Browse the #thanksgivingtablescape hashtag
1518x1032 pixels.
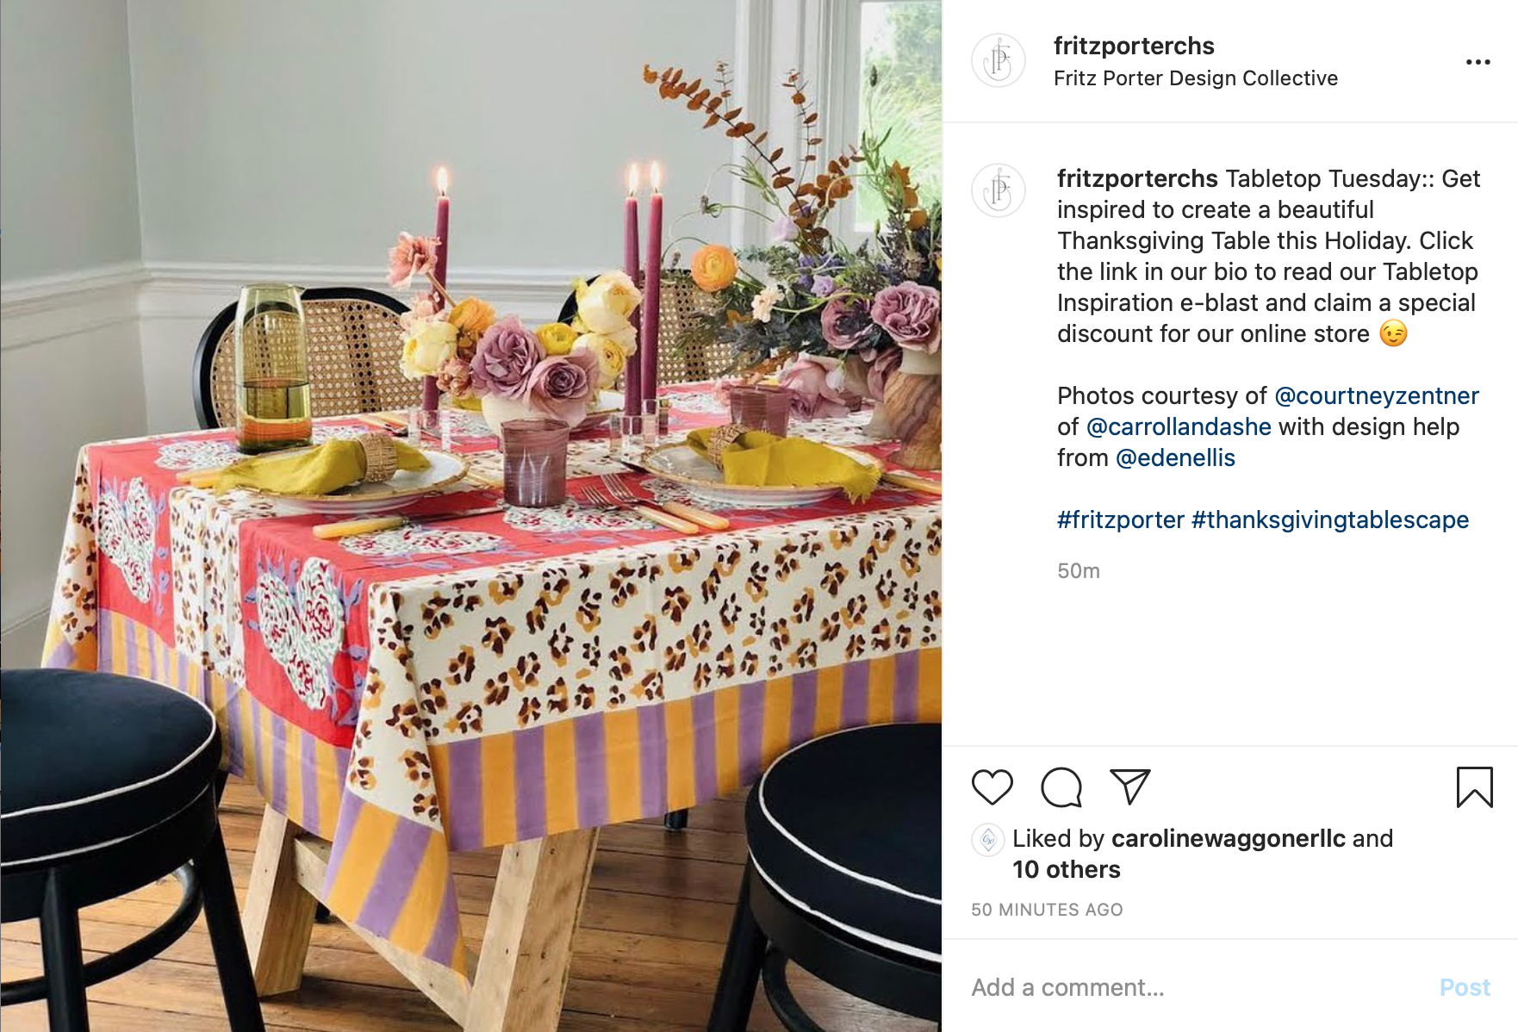point(1330,519)
